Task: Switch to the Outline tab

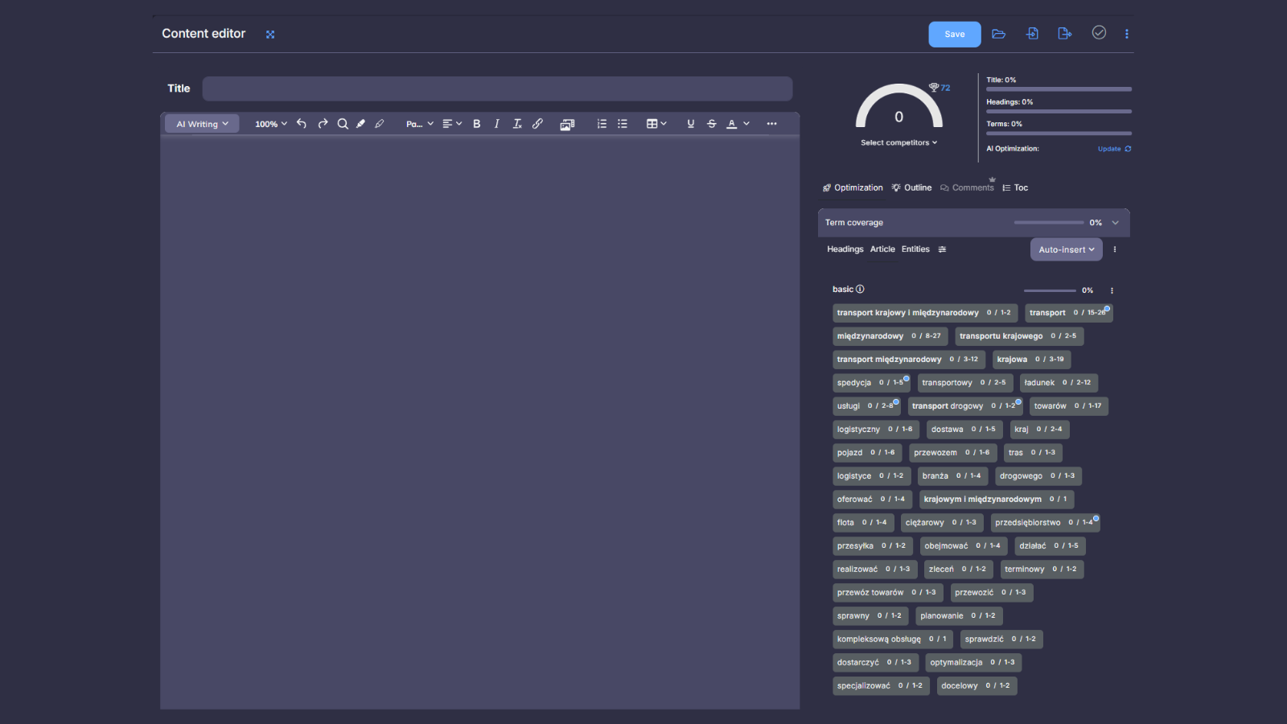Action: pos(912,188)
